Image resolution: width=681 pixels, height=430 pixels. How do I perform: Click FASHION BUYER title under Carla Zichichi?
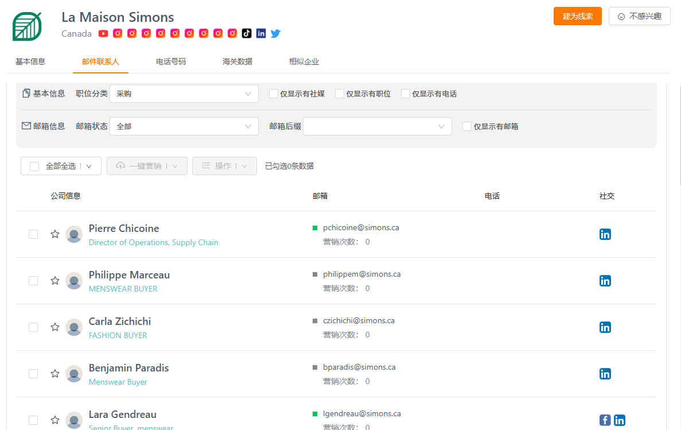(118, 336)
